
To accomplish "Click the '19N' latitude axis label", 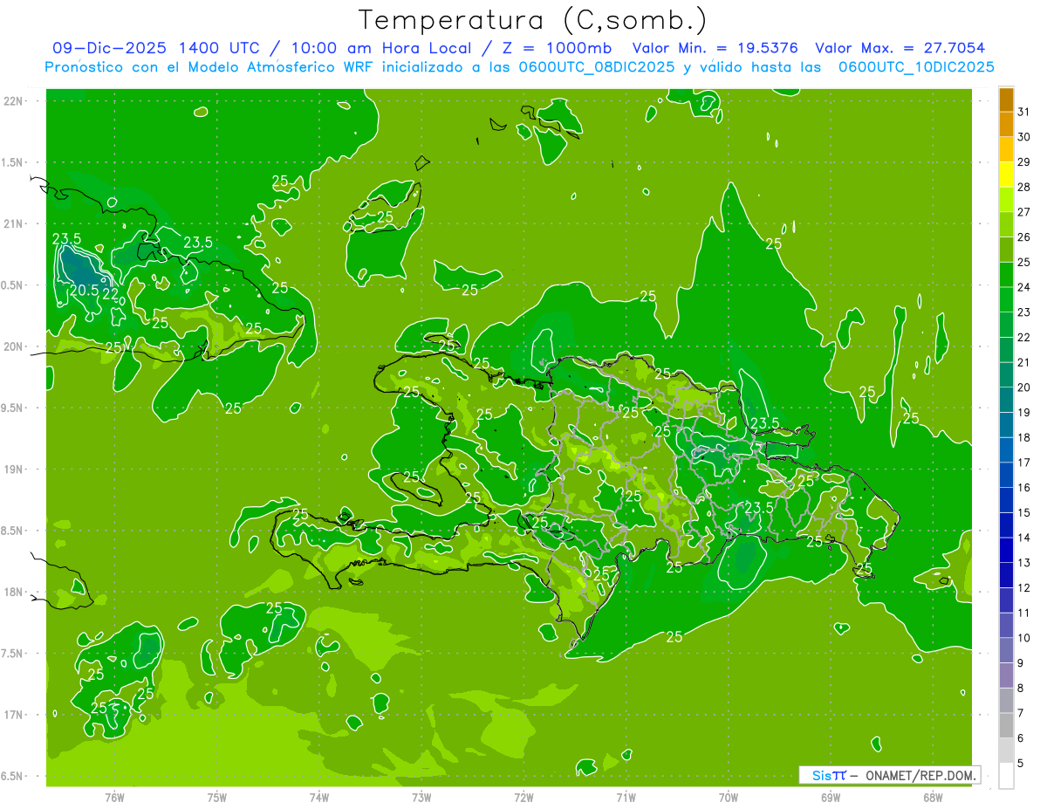I will (14, 470).
